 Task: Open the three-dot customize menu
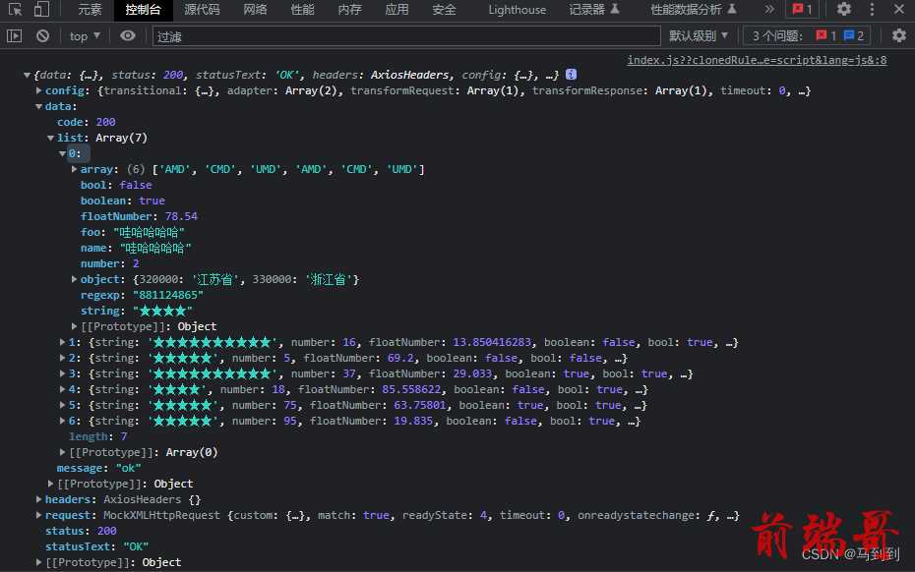(x=872, y=9)
